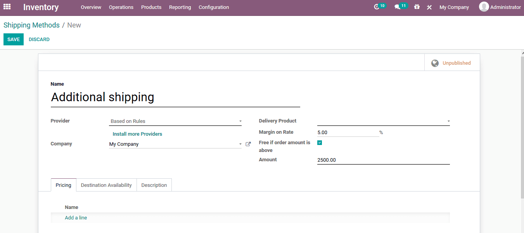The height and width of the screenshot is (233, 524).
Task: Open the Configuration menu
Action: (x=214, y=7)
